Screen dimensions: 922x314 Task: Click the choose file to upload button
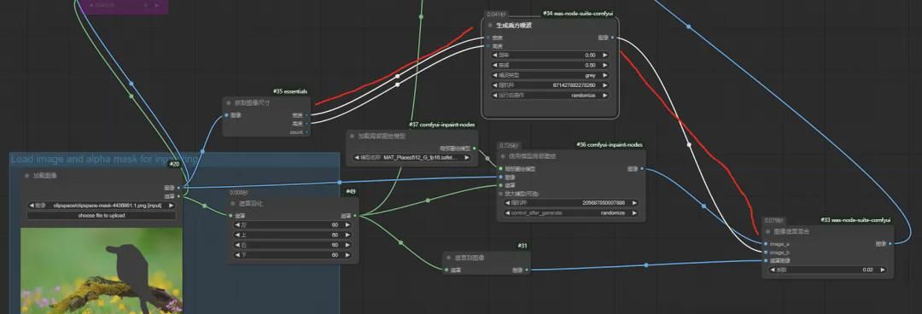(x=101, y=215)
